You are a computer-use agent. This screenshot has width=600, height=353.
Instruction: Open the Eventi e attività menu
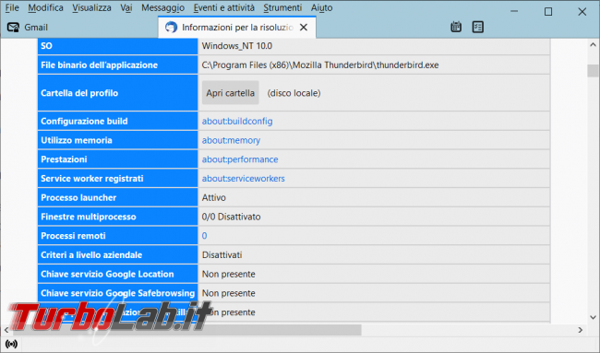[x=224, y=7]
